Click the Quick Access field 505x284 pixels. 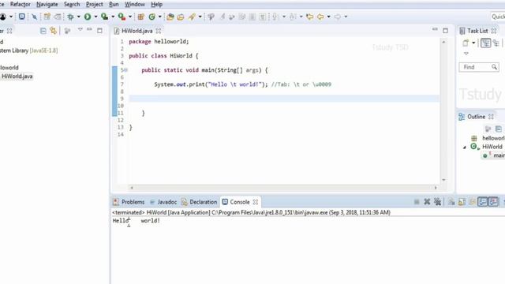[498, 17]
